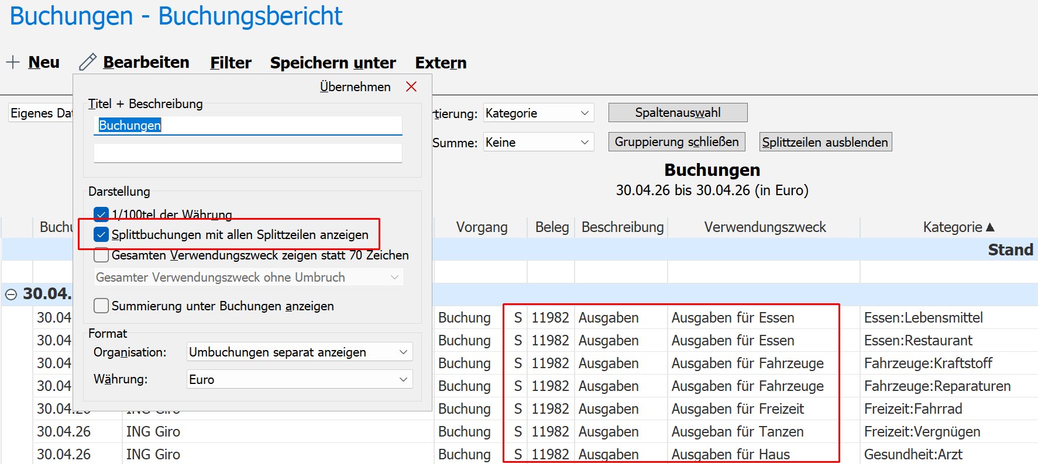Image resolution: width=1038 pixels, height=464 pixels.
Task: Open disabled Gesamter Verwendungszweck ohne Umbruch dropdown
Action: 249,277
